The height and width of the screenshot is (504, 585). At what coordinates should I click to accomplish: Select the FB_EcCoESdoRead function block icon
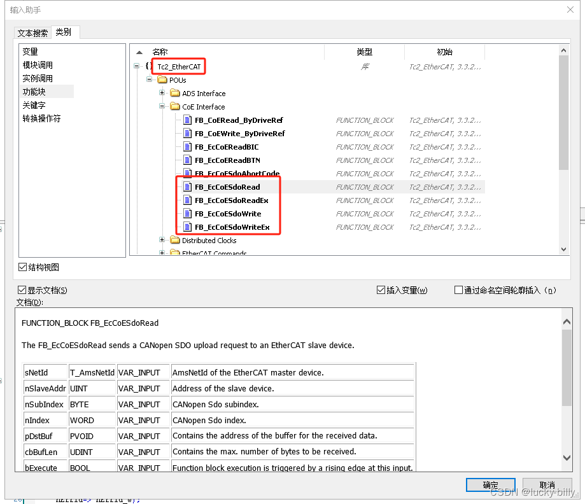(187, 186)
